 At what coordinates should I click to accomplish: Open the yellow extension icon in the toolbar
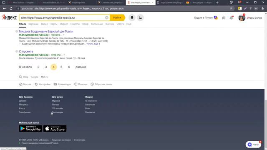(240, 8)
